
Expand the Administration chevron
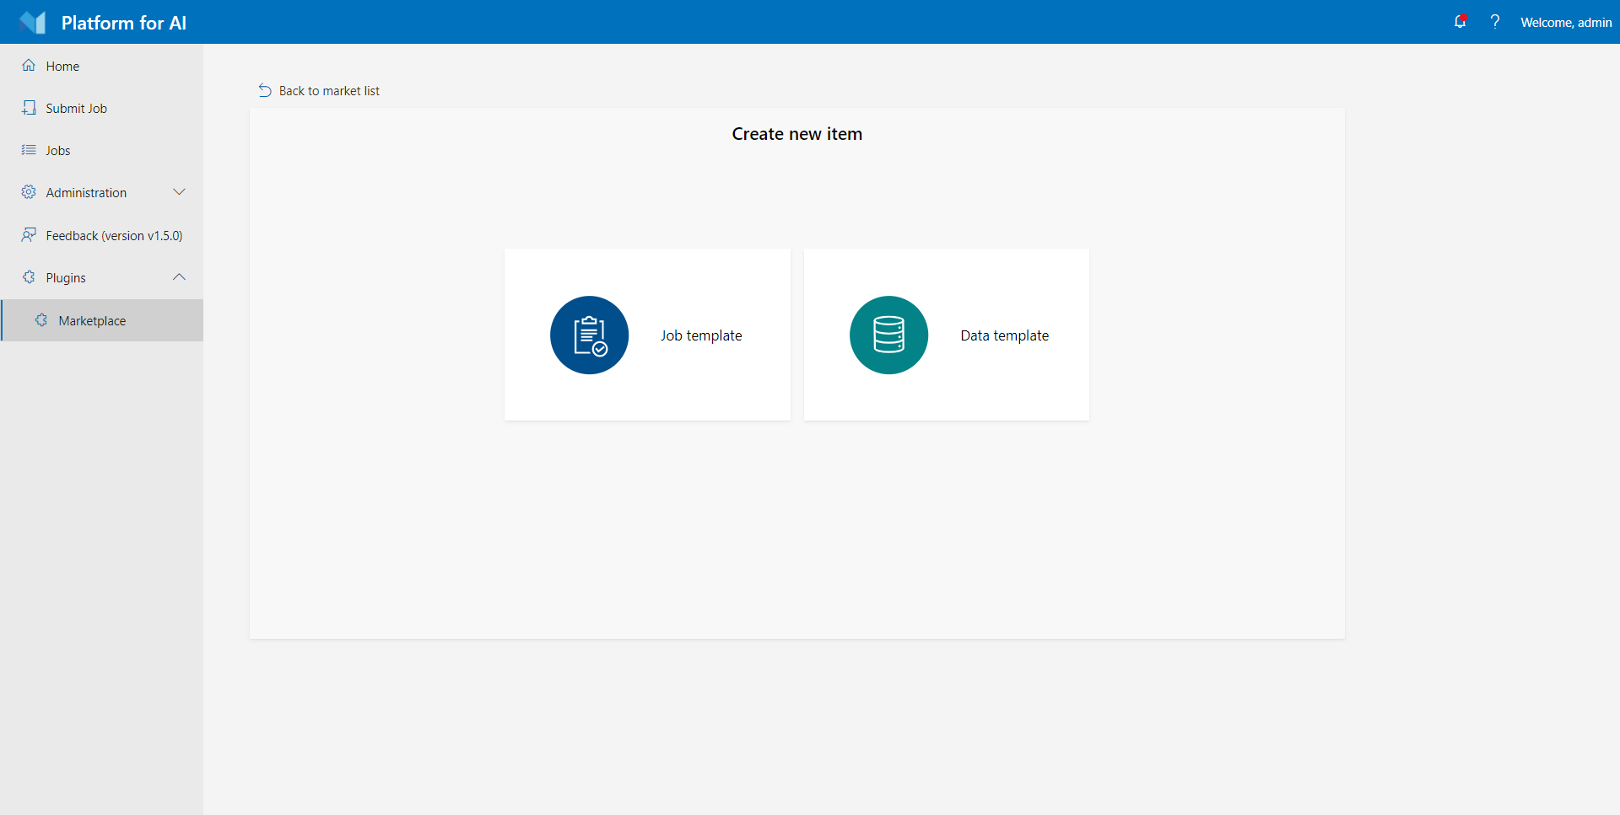click(179, 192)
